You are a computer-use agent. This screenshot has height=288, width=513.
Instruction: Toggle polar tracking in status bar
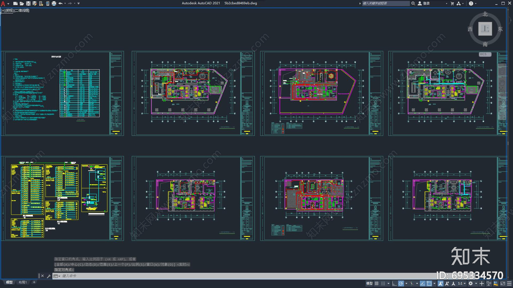(401, 284)
